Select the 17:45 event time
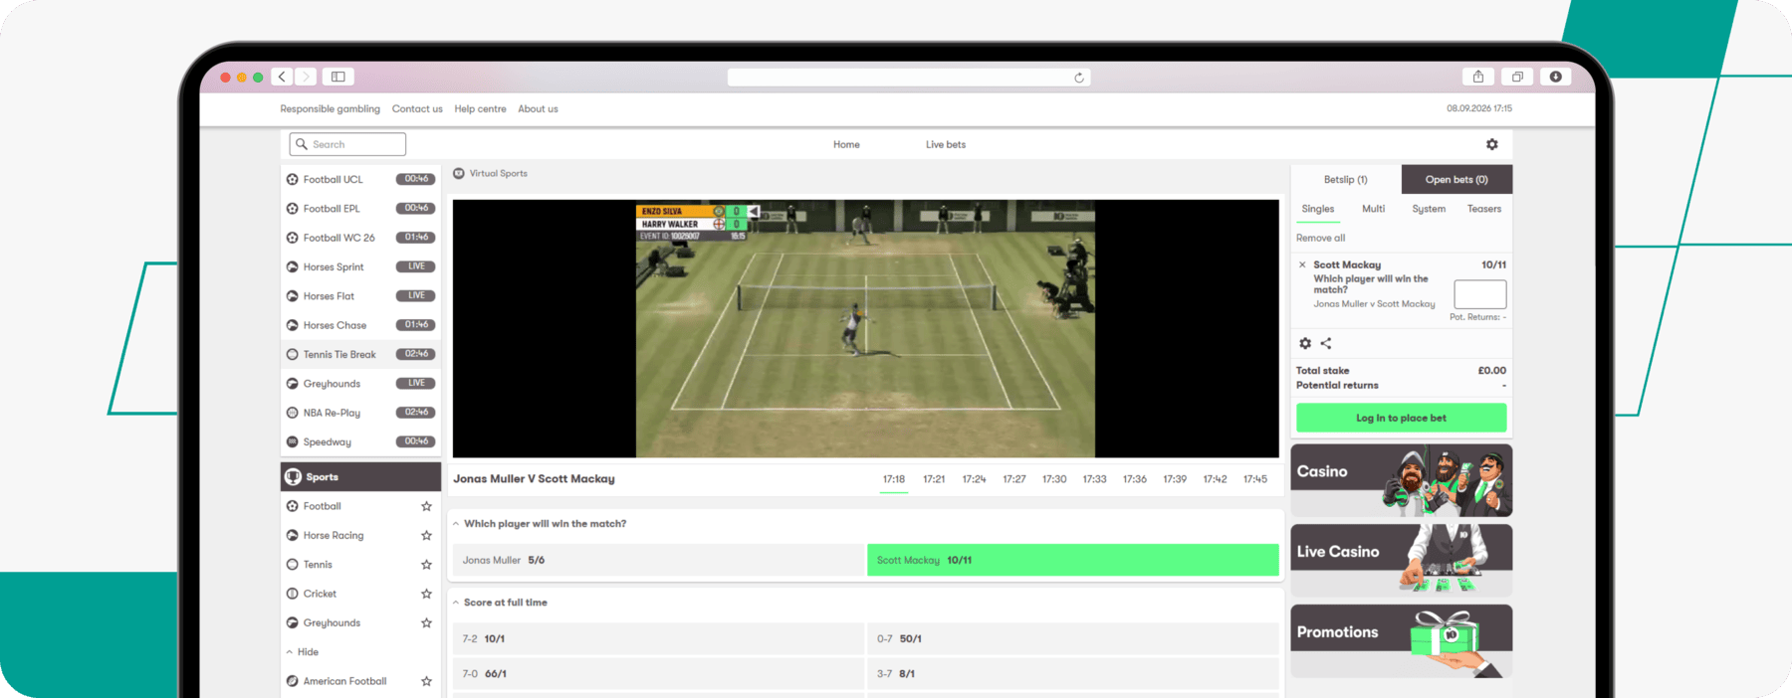 (1255, 480)
